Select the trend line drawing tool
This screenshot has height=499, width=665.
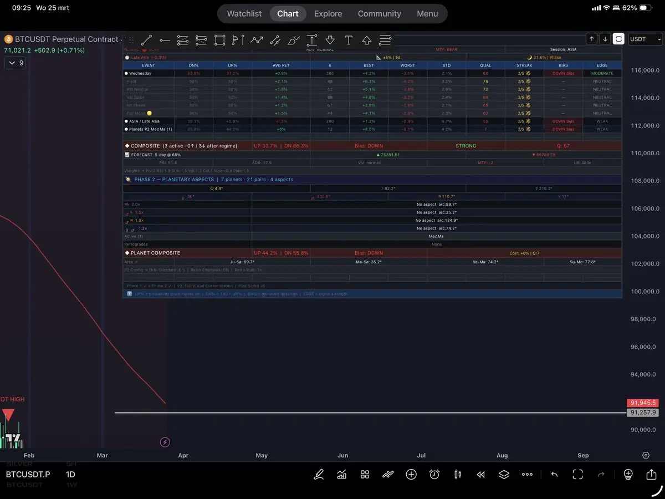(x=146, y=40)
